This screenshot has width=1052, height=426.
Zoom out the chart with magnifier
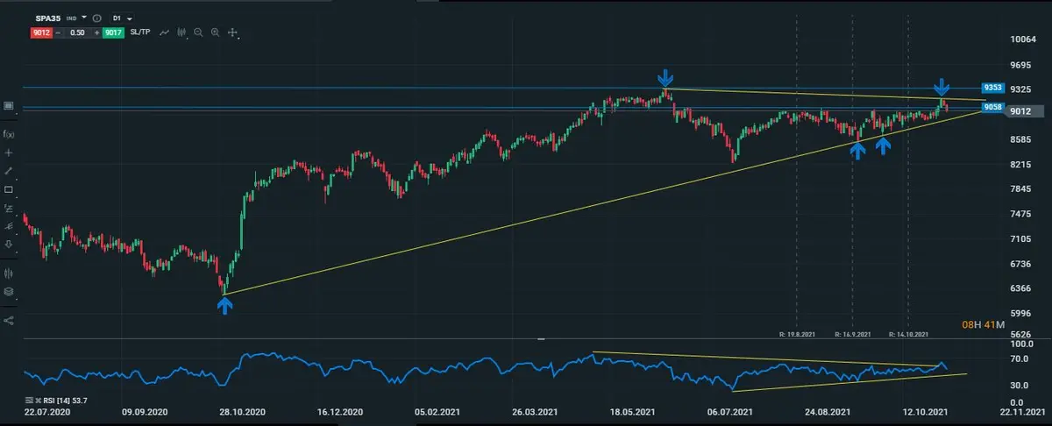click(x=199, y=32)
